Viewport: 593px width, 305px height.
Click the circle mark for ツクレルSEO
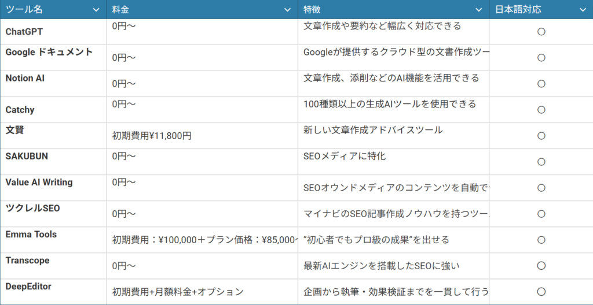[x=541, y=214]
